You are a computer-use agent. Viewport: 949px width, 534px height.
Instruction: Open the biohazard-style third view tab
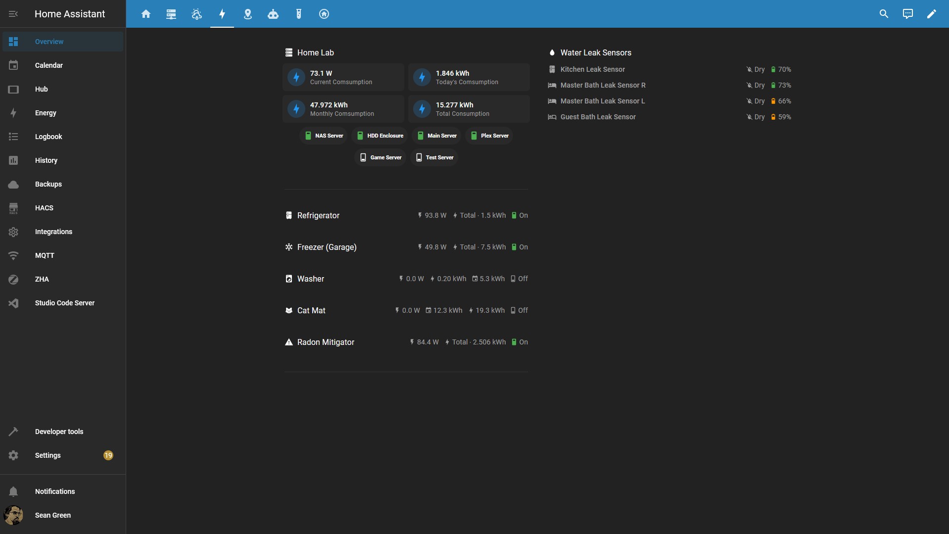[x=196, y=14]
